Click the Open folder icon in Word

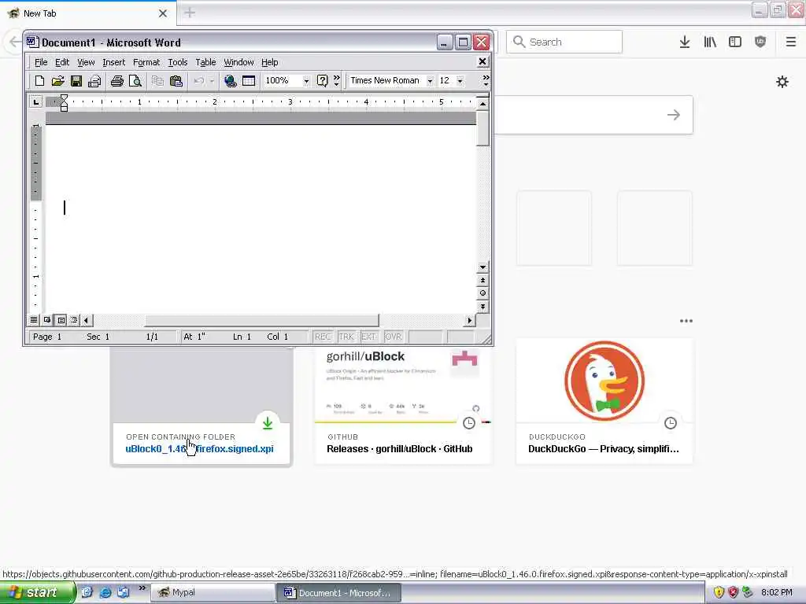pyautogui.click(x=57, y=81)
